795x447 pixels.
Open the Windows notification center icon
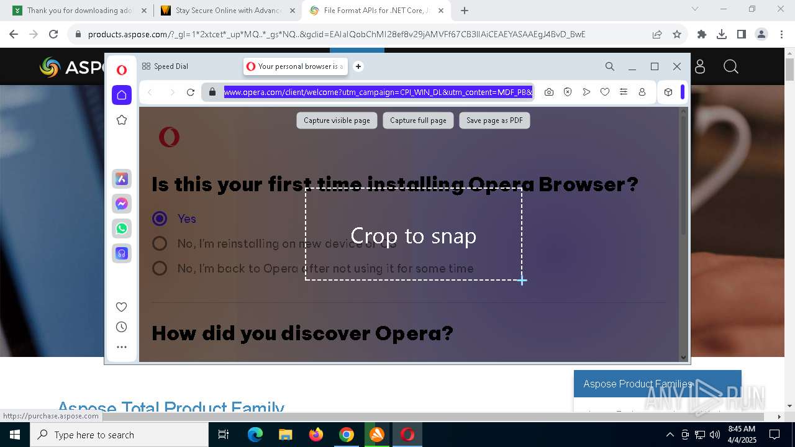point(775,435)
